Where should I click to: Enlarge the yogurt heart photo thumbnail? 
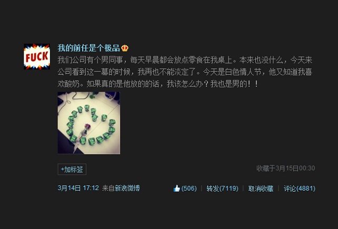[x=89, y=123]
